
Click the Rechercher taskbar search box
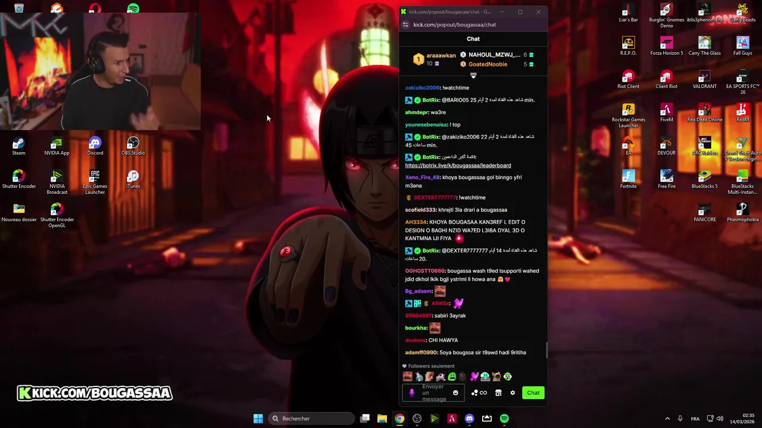pyautogui.click(x=311, y=418)
